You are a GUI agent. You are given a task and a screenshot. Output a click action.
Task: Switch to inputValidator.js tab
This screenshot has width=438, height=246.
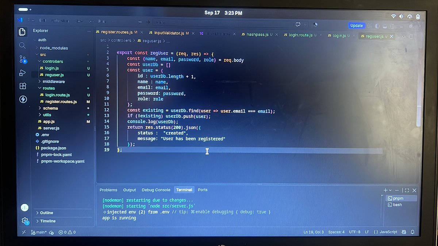169,33
